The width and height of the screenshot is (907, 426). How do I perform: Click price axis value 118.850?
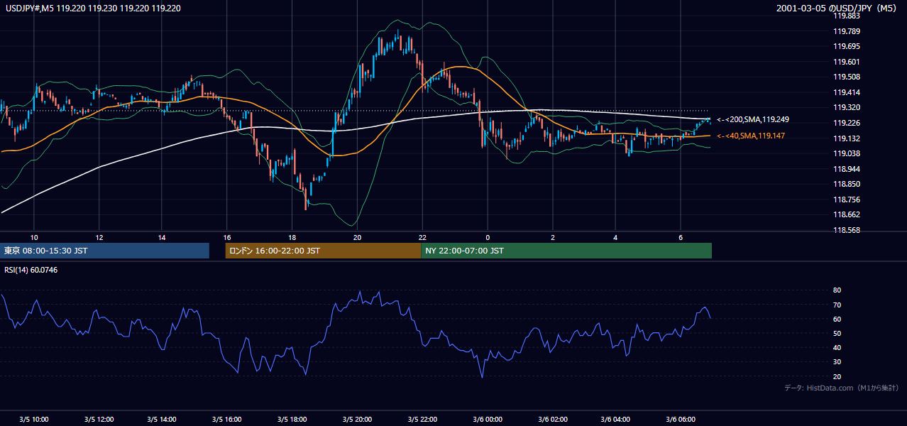846,185
